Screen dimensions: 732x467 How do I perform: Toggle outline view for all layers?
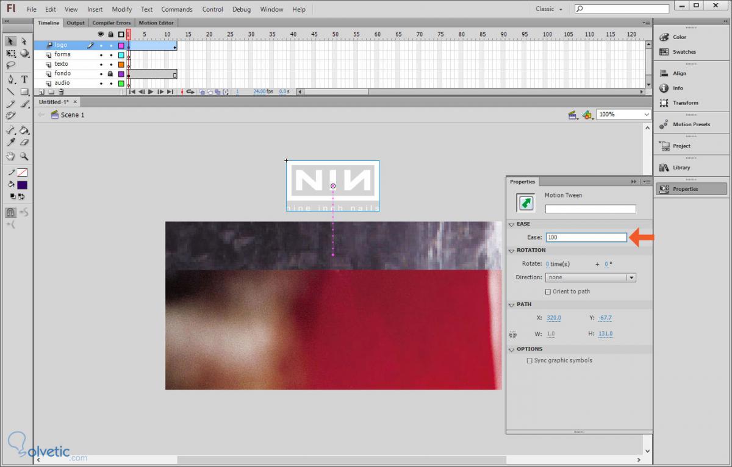coord(121,34)
